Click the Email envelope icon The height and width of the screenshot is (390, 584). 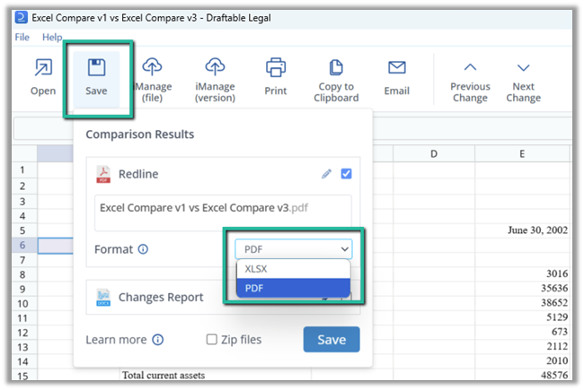(397, 67)
